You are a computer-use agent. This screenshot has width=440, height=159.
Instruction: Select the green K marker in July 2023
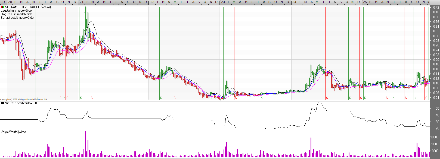pyautogui.click(x=262, y=98)
